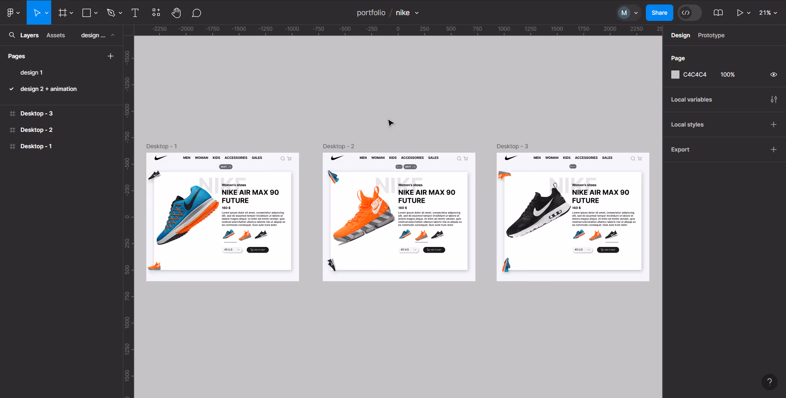786x398 pixels.
Task: Collapse the pages list chevron
Action: [x=113, y=35]
